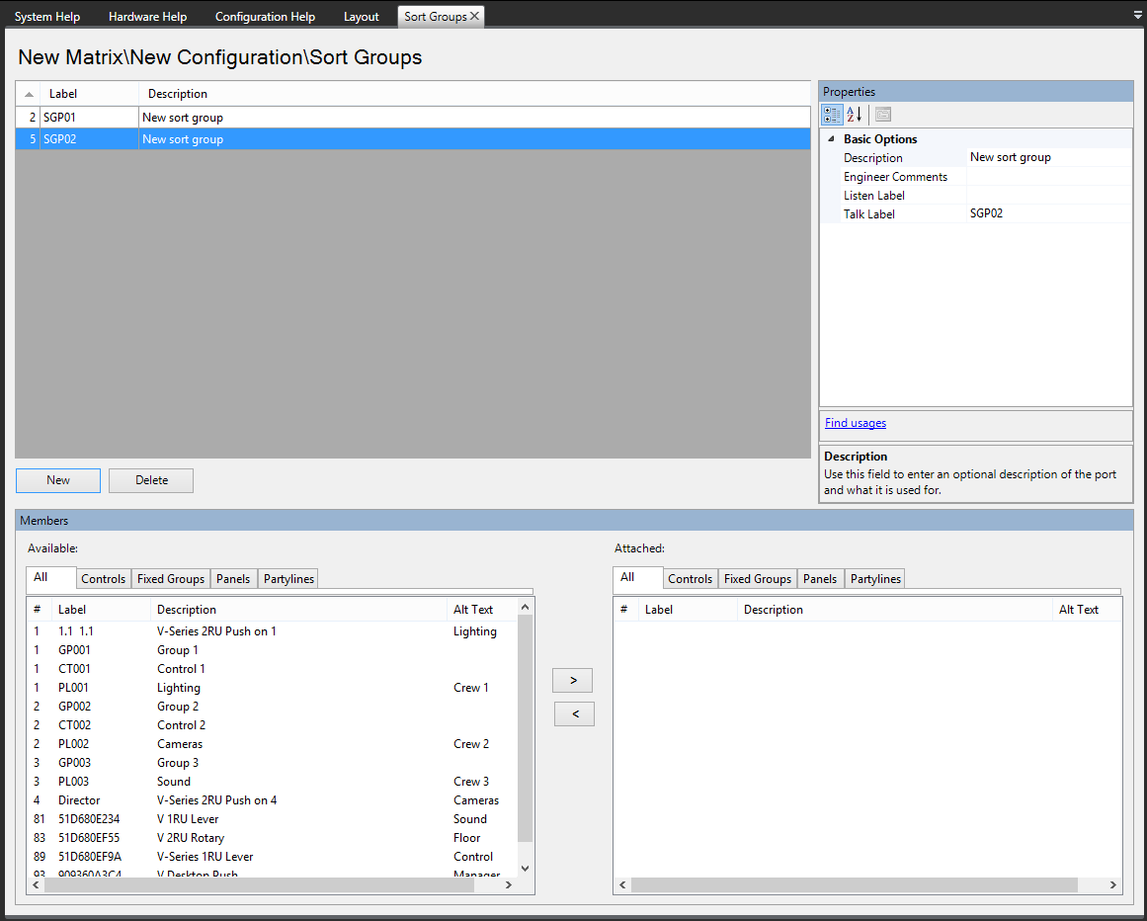Delete the selected sort group

coord(151,480)
